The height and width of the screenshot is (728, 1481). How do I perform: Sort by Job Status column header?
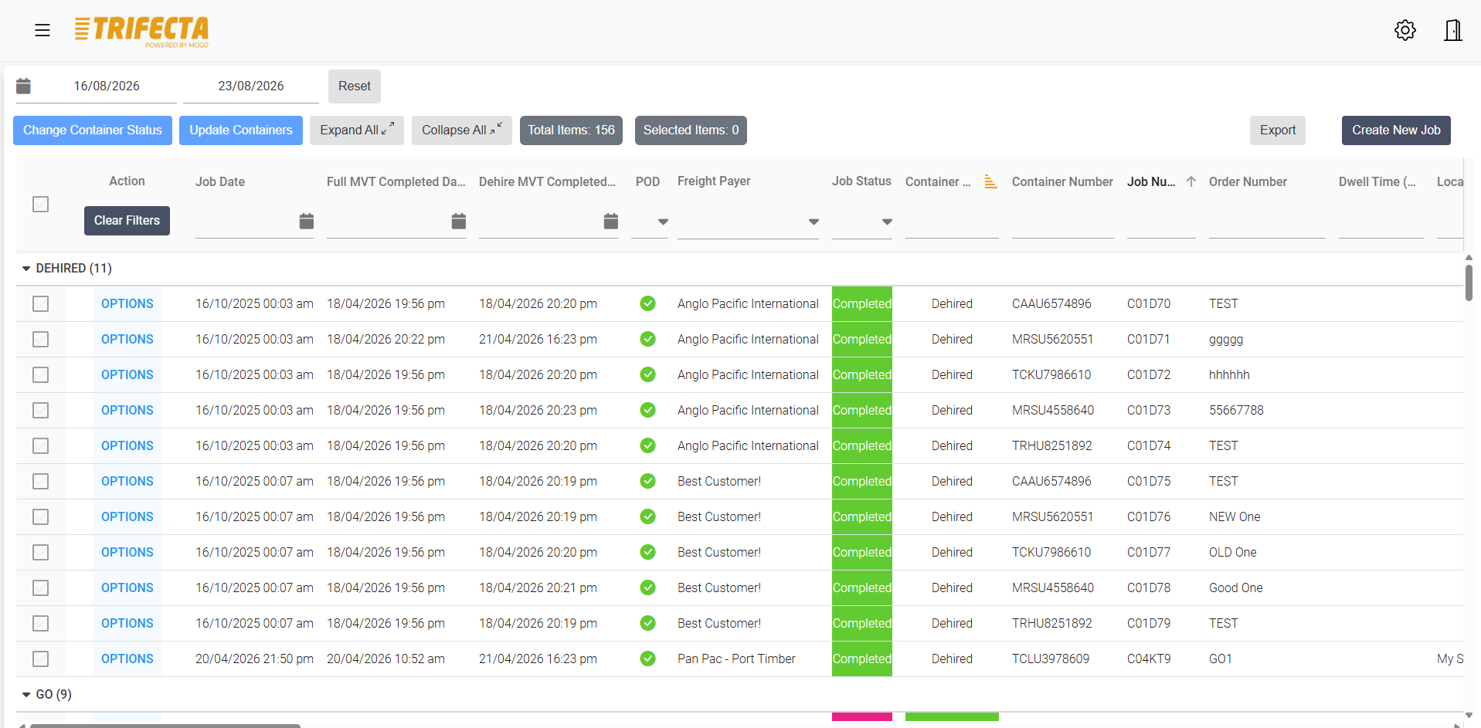[x=861, y=181]
